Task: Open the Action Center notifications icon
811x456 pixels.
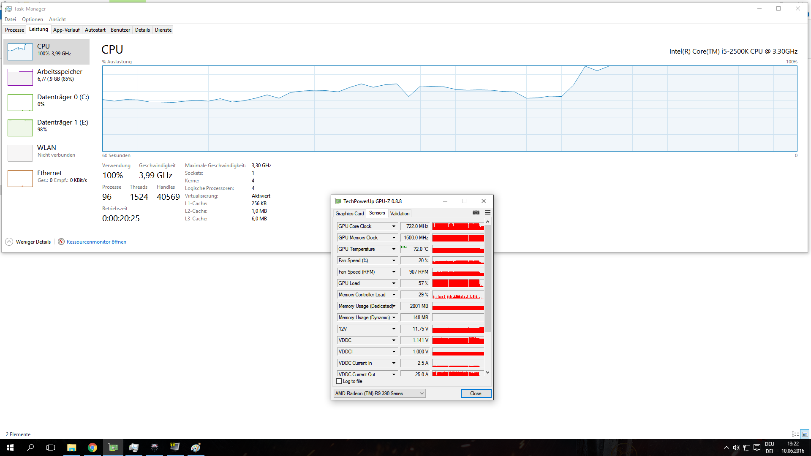Action: pyautogui.click(x=757, y=448)
